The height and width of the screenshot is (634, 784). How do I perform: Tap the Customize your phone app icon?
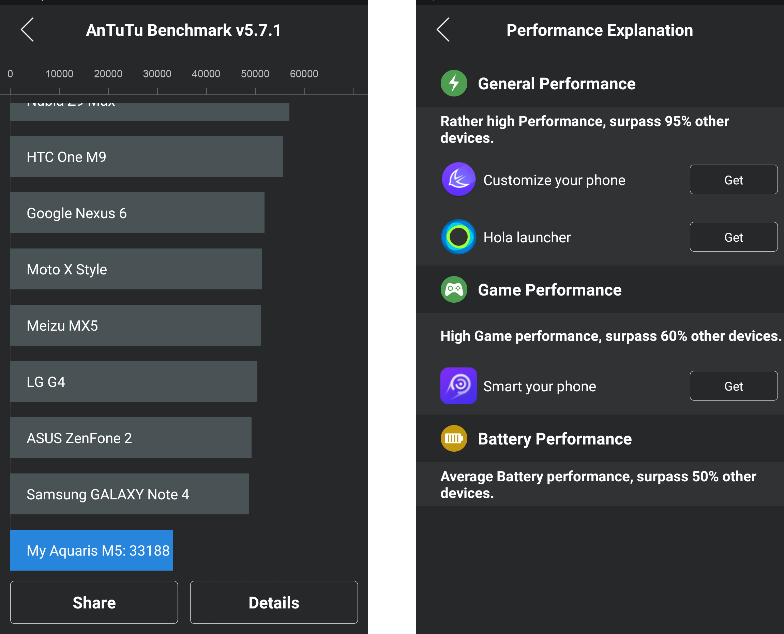click(459, 179)
